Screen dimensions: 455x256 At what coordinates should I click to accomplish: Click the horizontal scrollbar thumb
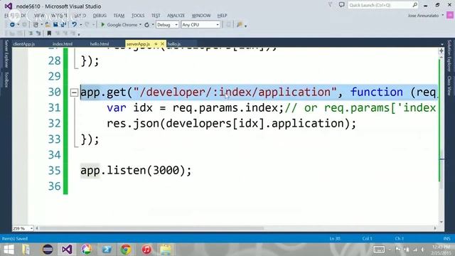point(151,228)
